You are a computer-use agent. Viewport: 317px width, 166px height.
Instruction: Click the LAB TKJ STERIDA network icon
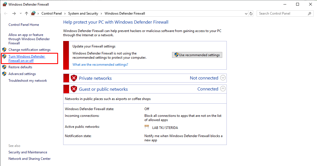click(147, 127)
